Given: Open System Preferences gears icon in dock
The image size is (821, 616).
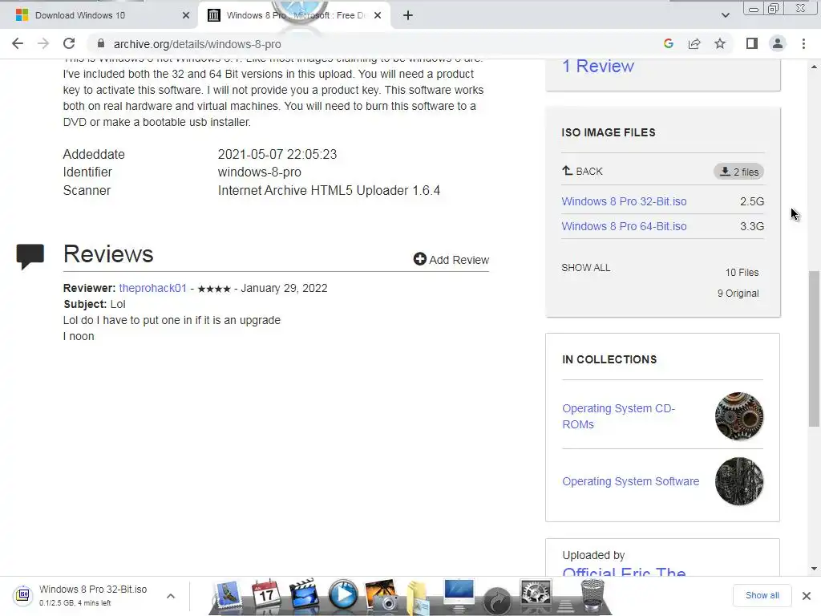Looking at the screenshot, I should (535, 595).
